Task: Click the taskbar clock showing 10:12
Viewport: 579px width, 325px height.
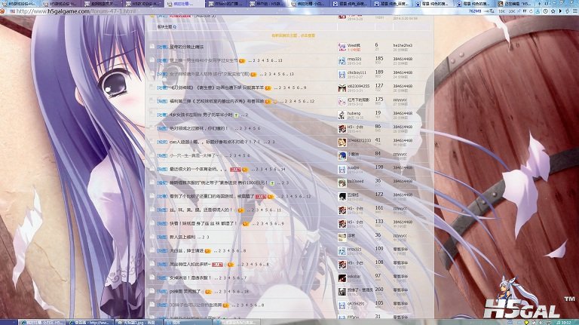Action: pyautogui.click(x=566, y=323)
